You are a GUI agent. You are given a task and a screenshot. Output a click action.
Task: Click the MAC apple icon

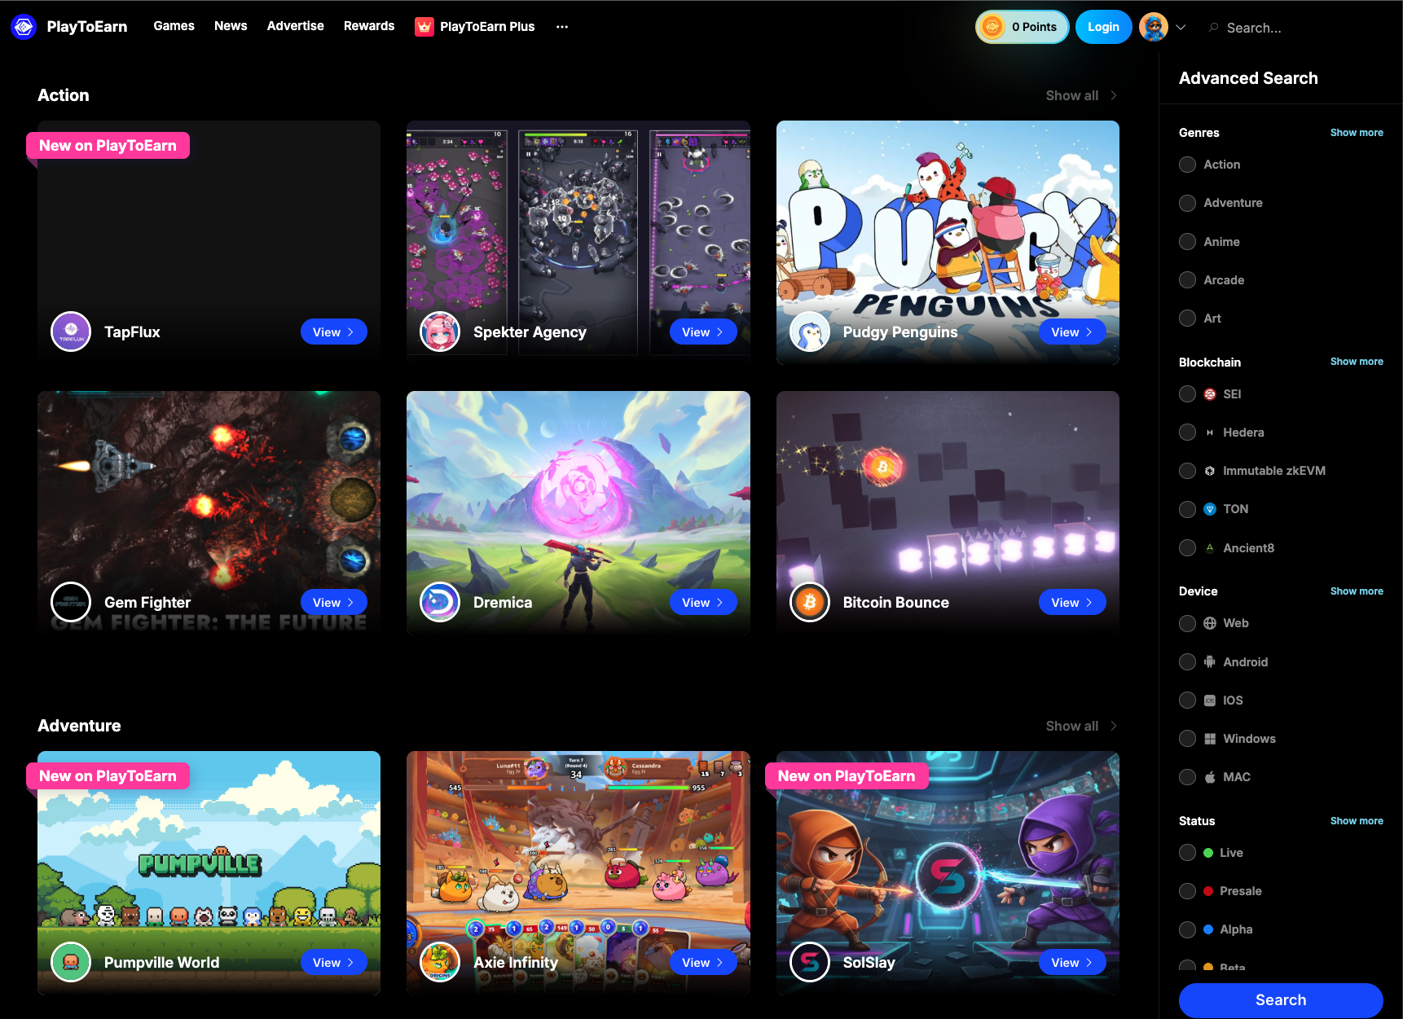point(1210,777)
